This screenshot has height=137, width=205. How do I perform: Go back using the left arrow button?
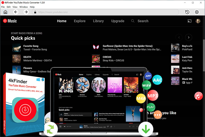pyautogui.click(x=16, y=12)
